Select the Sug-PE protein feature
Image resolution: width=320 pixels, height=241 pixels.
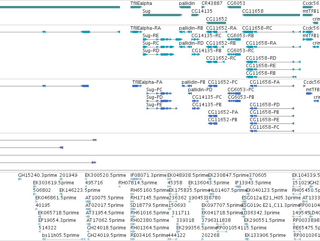click(x=162, y=108)
